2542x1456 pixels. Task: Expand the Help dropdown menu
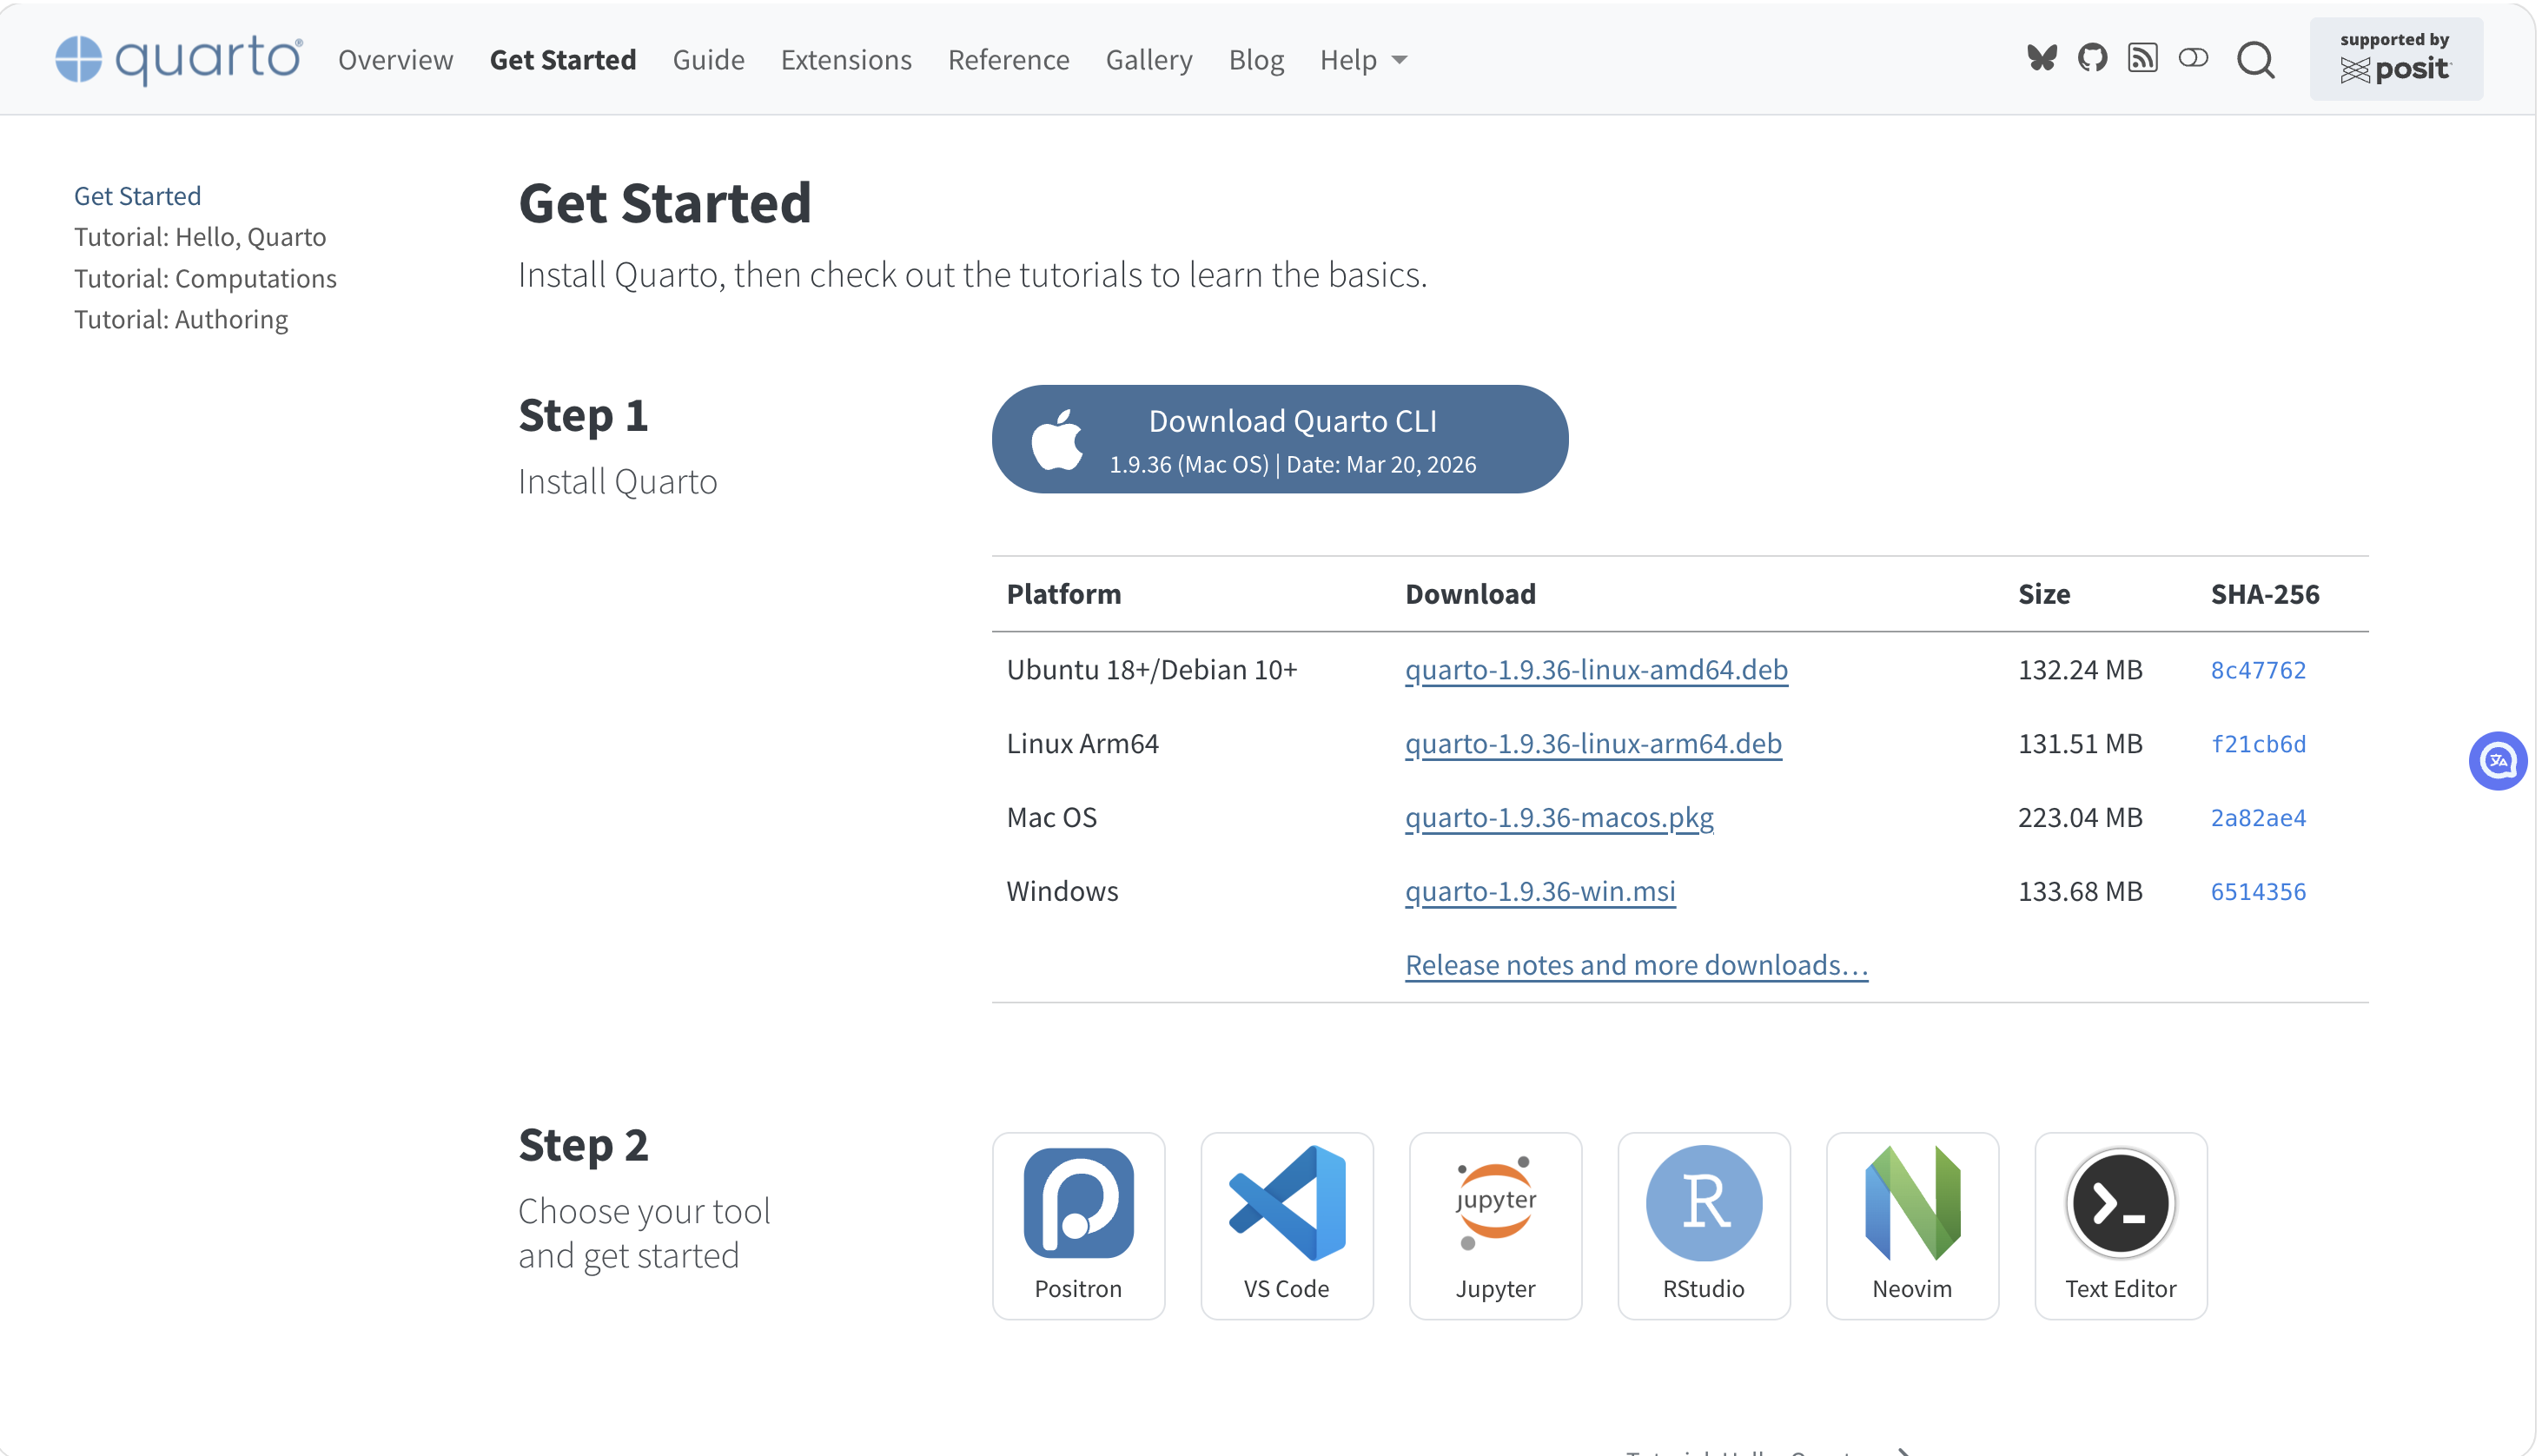pyautogui.click(x=1363, y=60)
